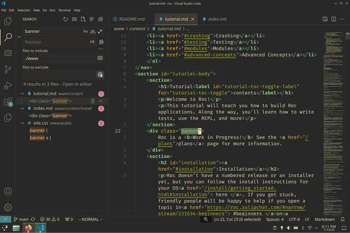Open the Extensions view with badge 5
Image resolution: width=350 pixels, height=233 pixels.
coord(8,102)
